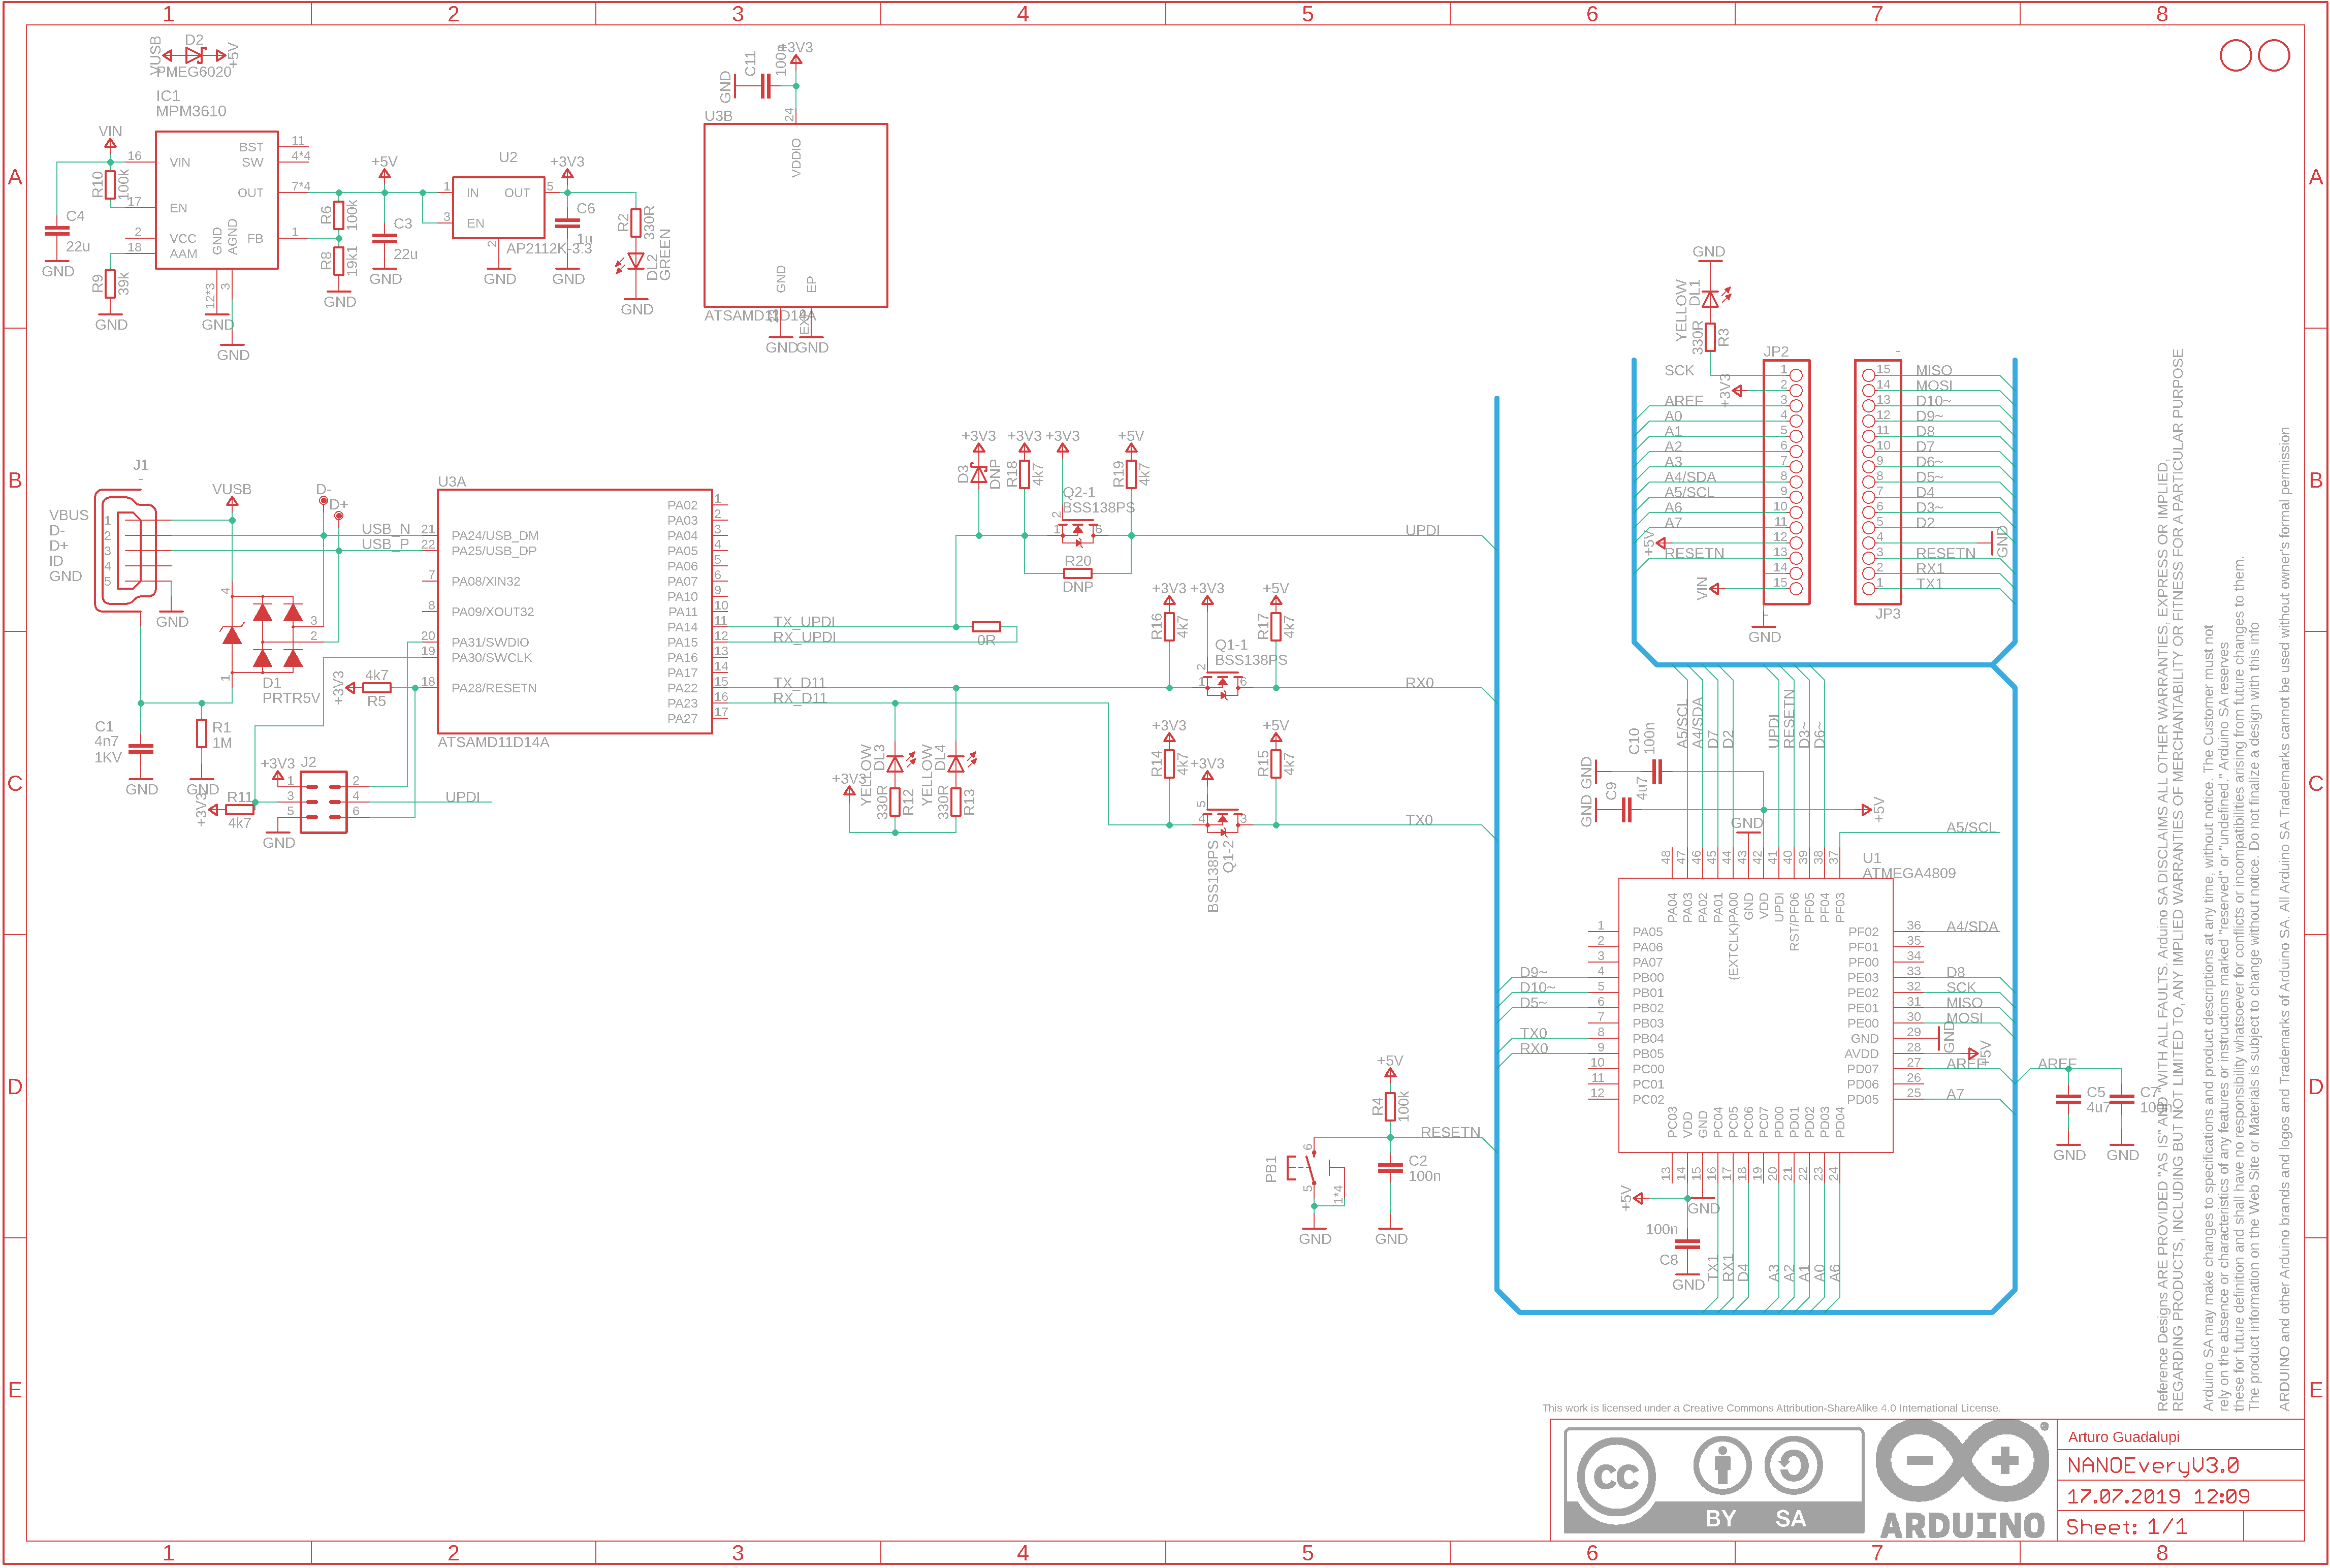Click the 'TX_D11' net label
2330x1568 pixels.
click(x=799, y=683)
